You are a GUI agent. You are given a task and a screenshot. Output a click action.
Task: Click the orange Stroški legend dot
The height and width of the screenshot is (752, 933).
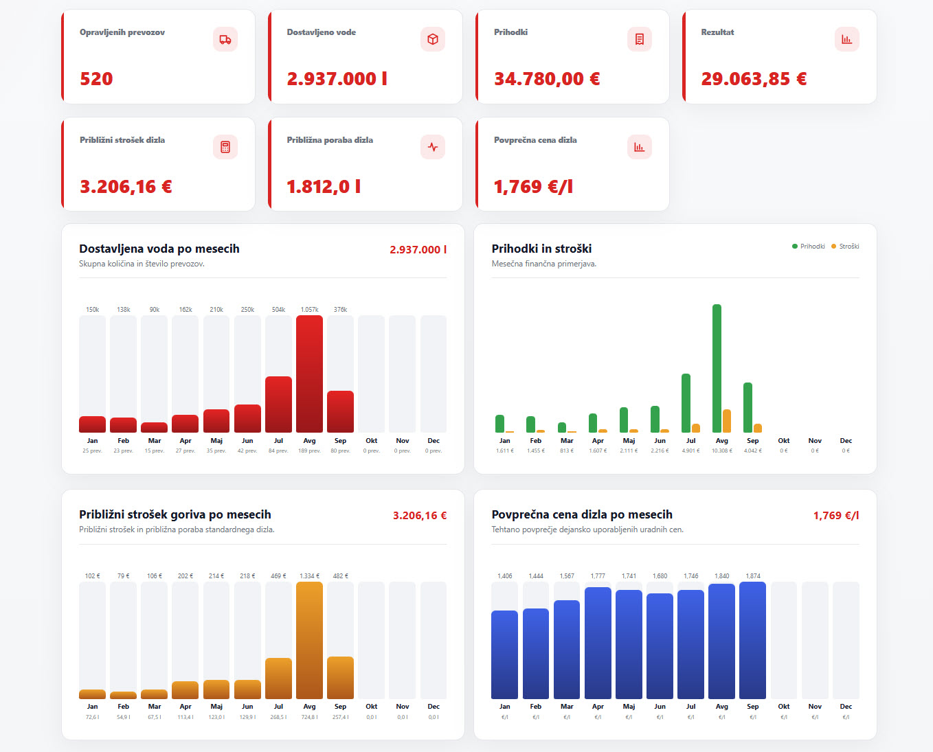click(834, 247)
